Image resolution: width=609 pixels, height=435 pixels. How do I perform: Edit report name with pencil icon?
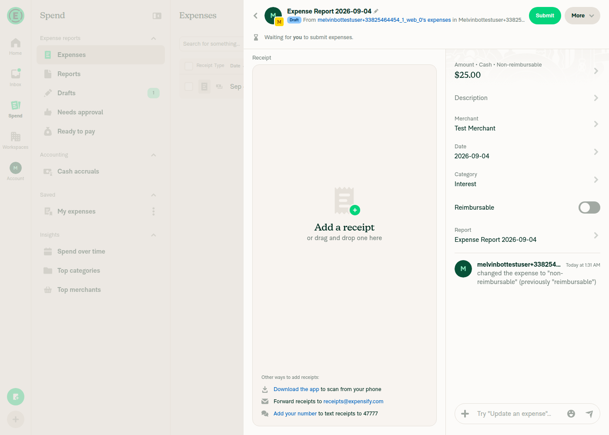376,11
